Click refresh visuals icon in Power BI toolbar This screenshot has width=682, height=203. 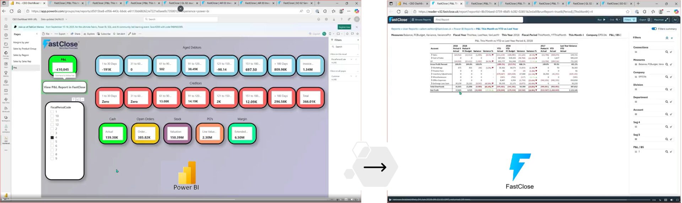coord(347,34)
